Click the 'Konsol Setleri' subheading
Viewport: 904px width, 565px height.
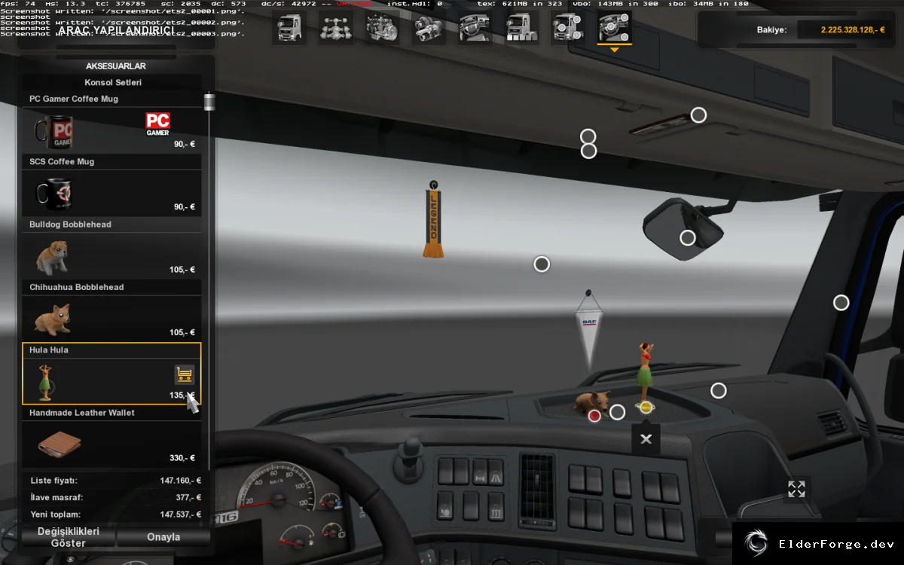pos(113,82)
